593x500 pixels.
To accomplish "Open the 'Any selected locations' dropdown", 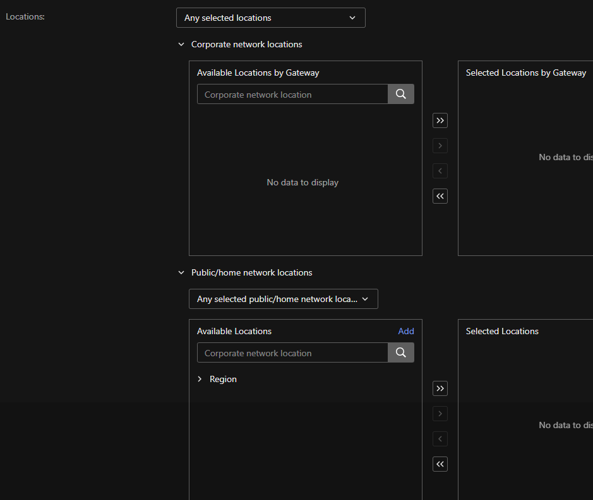I will pos(270,18).
